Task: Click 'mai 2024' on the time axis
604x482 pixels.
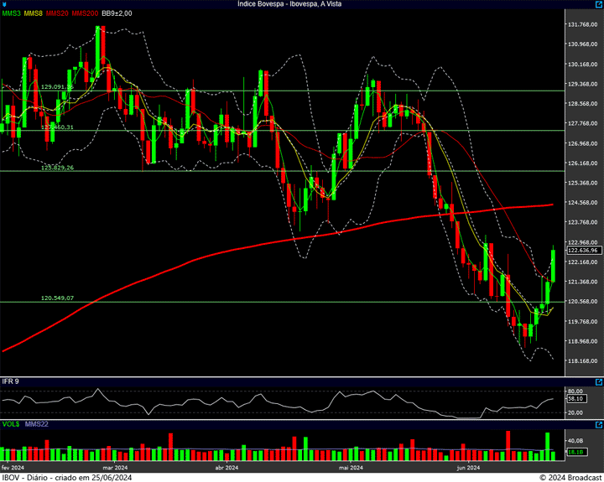Action: pos(351,467)
